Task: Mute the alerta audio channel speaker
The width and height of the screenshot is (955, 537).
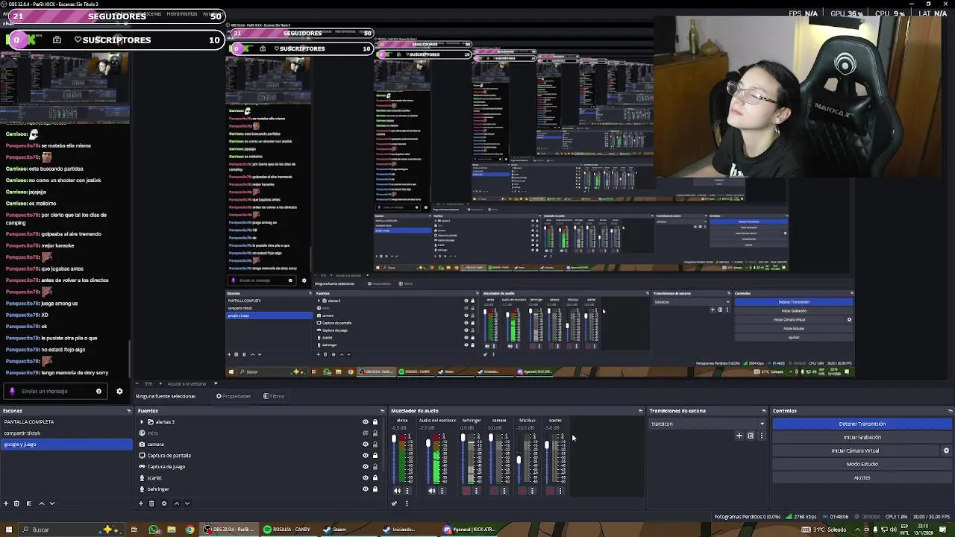Action: tap(397, 491)
